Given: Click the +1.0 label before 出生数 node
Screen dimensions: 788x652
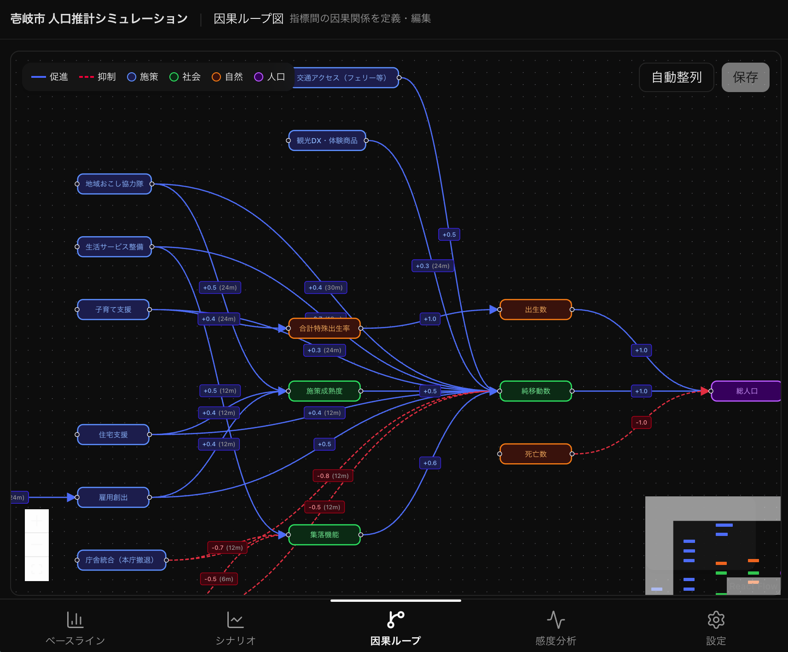Looking at the screenshot, I should (x=430, y=319).
